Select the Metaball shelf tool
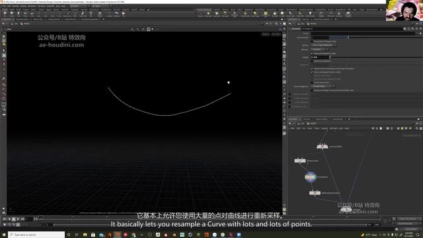Screen dimensions: 423x238 click(x=116, y=14)
